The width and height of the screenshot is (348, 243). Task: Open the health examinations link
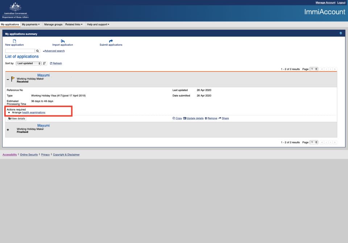pyautogui.click(x=33, y=112)
